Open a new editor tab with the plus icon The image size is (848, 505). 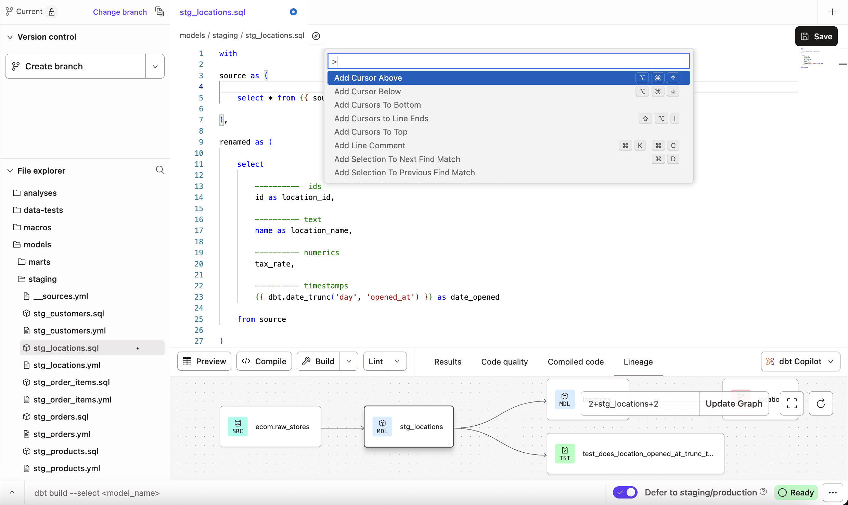point(832,12)
